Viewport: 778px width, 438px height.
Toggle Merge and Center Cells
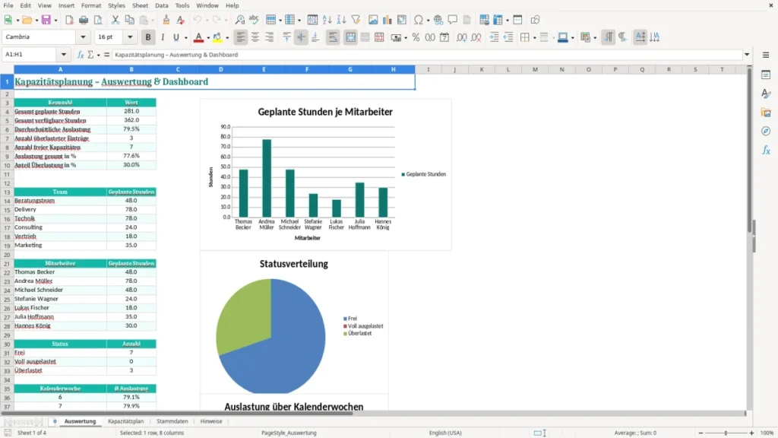[350, 37]
